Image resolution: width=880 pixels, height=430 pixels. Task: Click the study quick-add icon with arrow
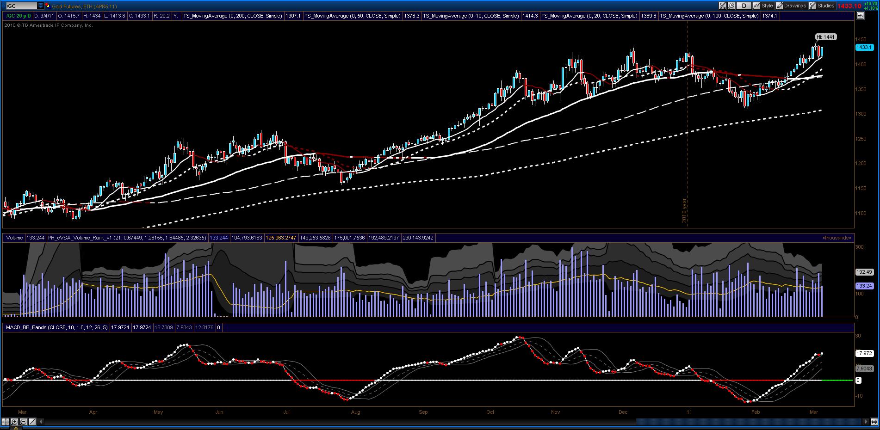point(722,6)
